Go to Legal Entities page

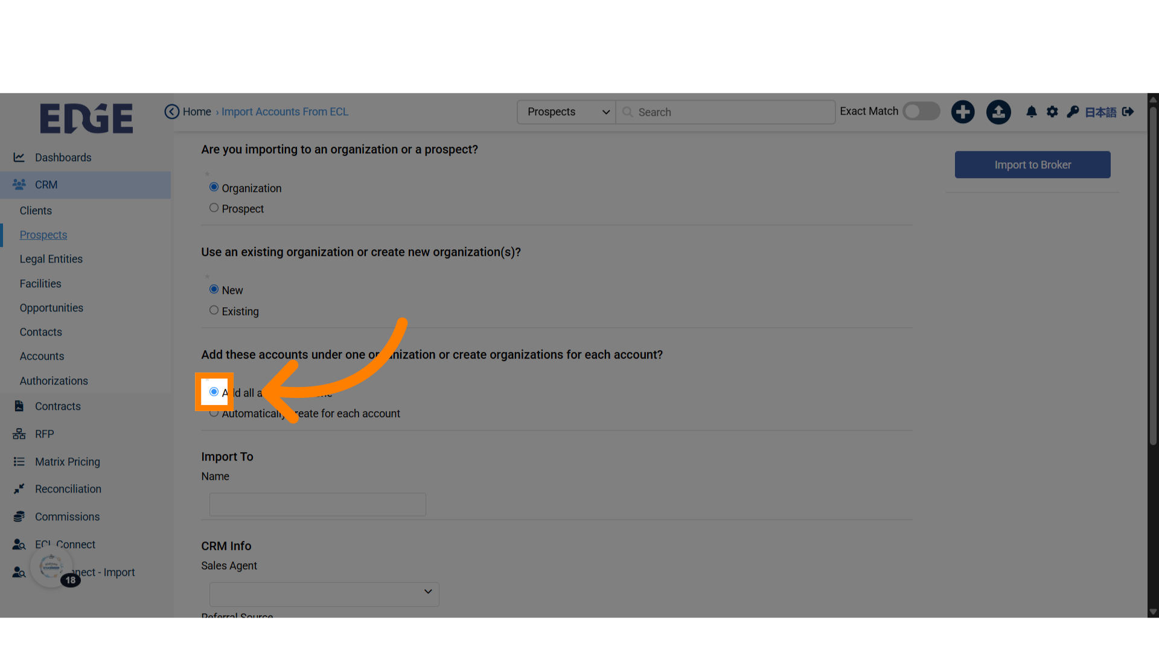pyautogui.click(x=51, y=259)
